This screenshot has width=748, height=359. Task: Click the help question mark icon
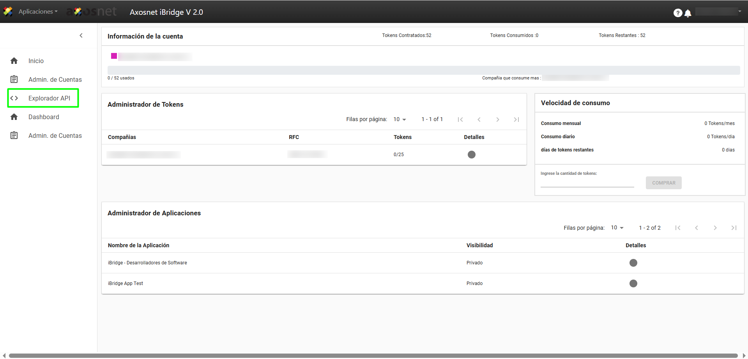[x=677, y=13]
